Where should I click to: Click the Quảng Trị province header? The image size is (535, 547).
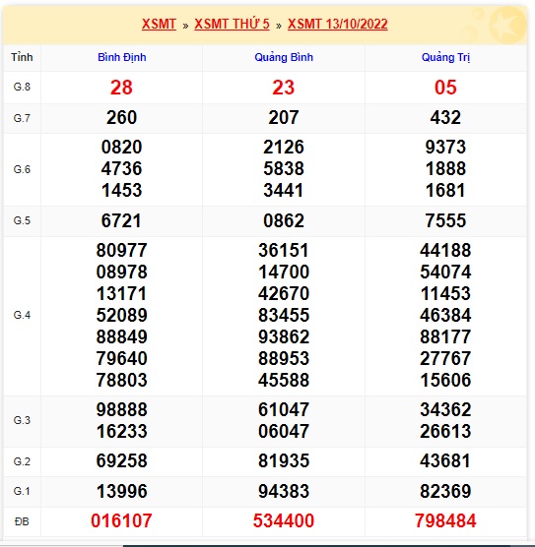(x=445, y=57)
